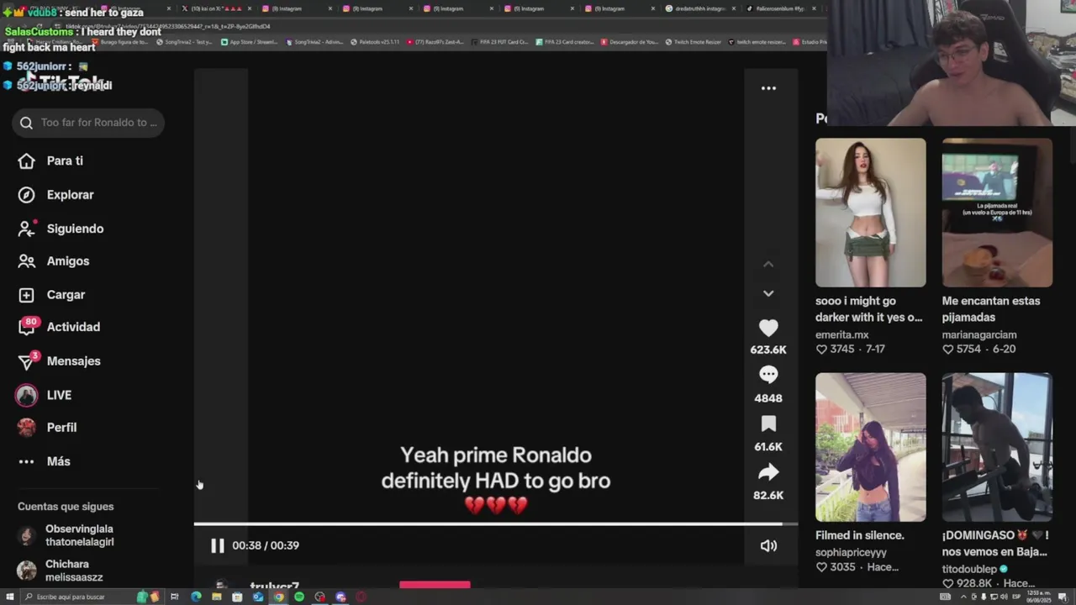Open Windows Start menu
Image resolution: width=1076 pixels, height=605 pixels.
point(9,597)
